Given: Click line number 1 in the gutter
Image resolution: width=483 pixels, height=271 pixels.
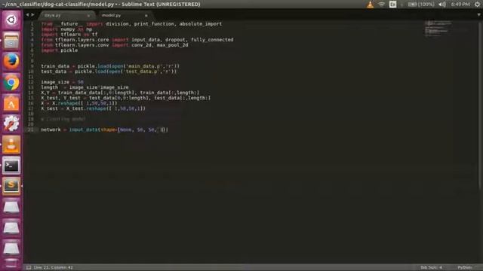Looking at the screenshot, I should (32, 23).
